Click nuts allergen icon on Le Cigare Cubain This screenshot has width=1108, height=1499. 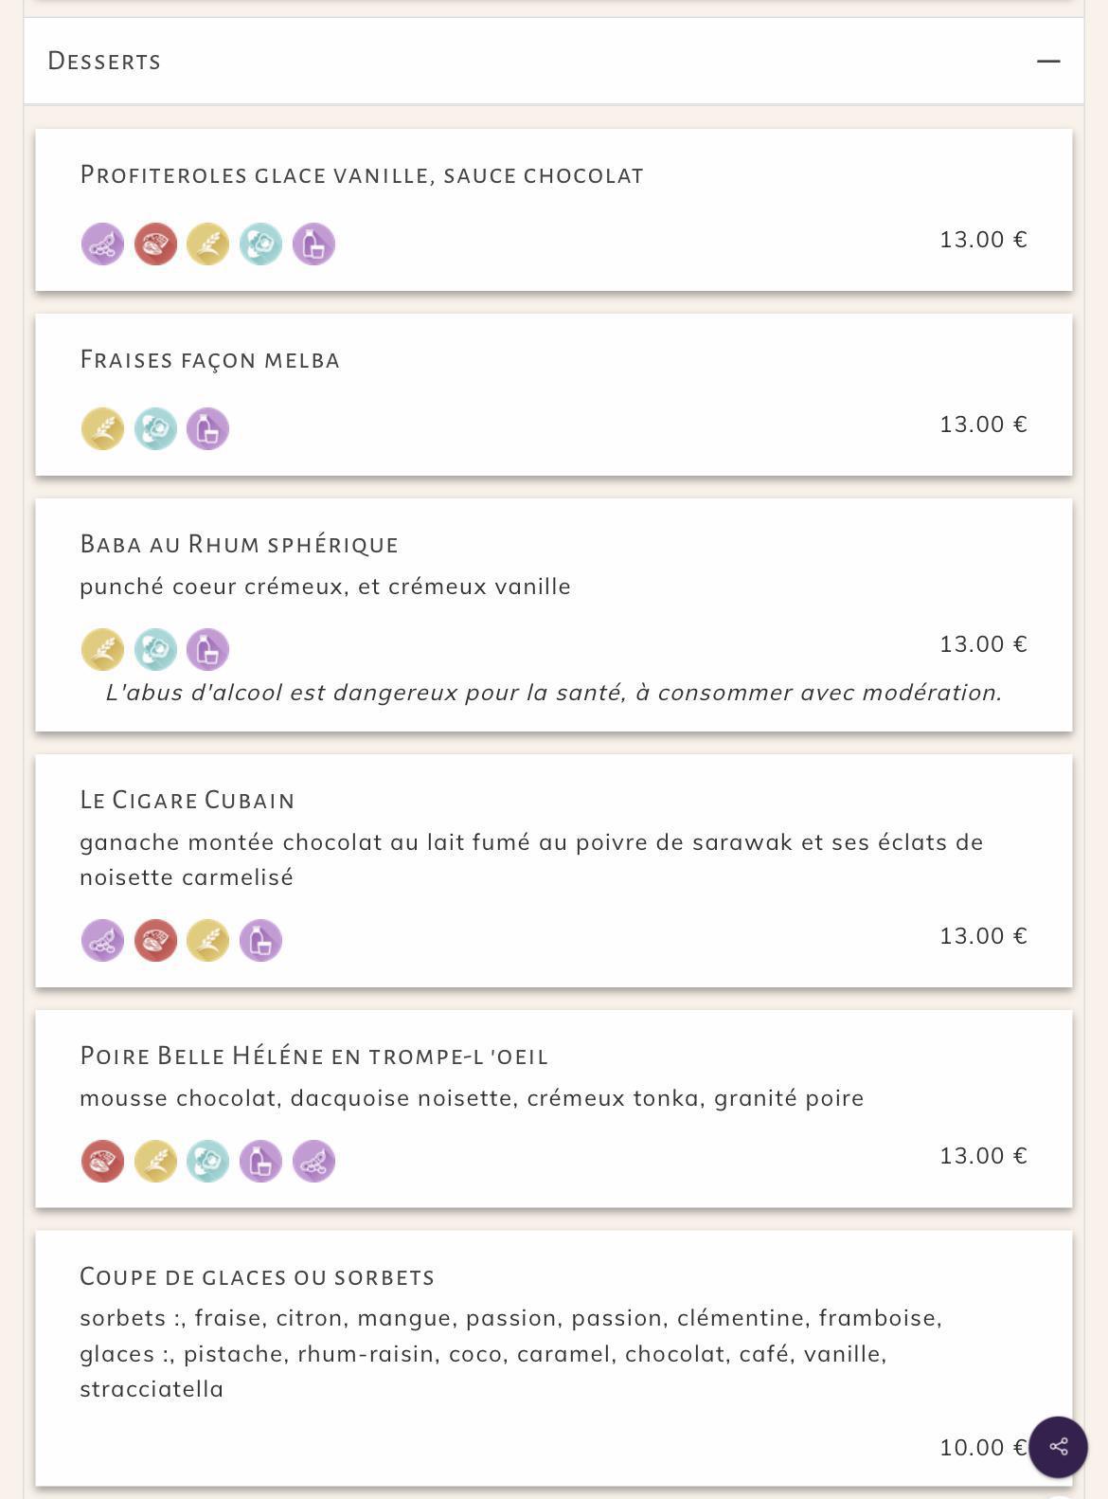click(x=155, y=941)
